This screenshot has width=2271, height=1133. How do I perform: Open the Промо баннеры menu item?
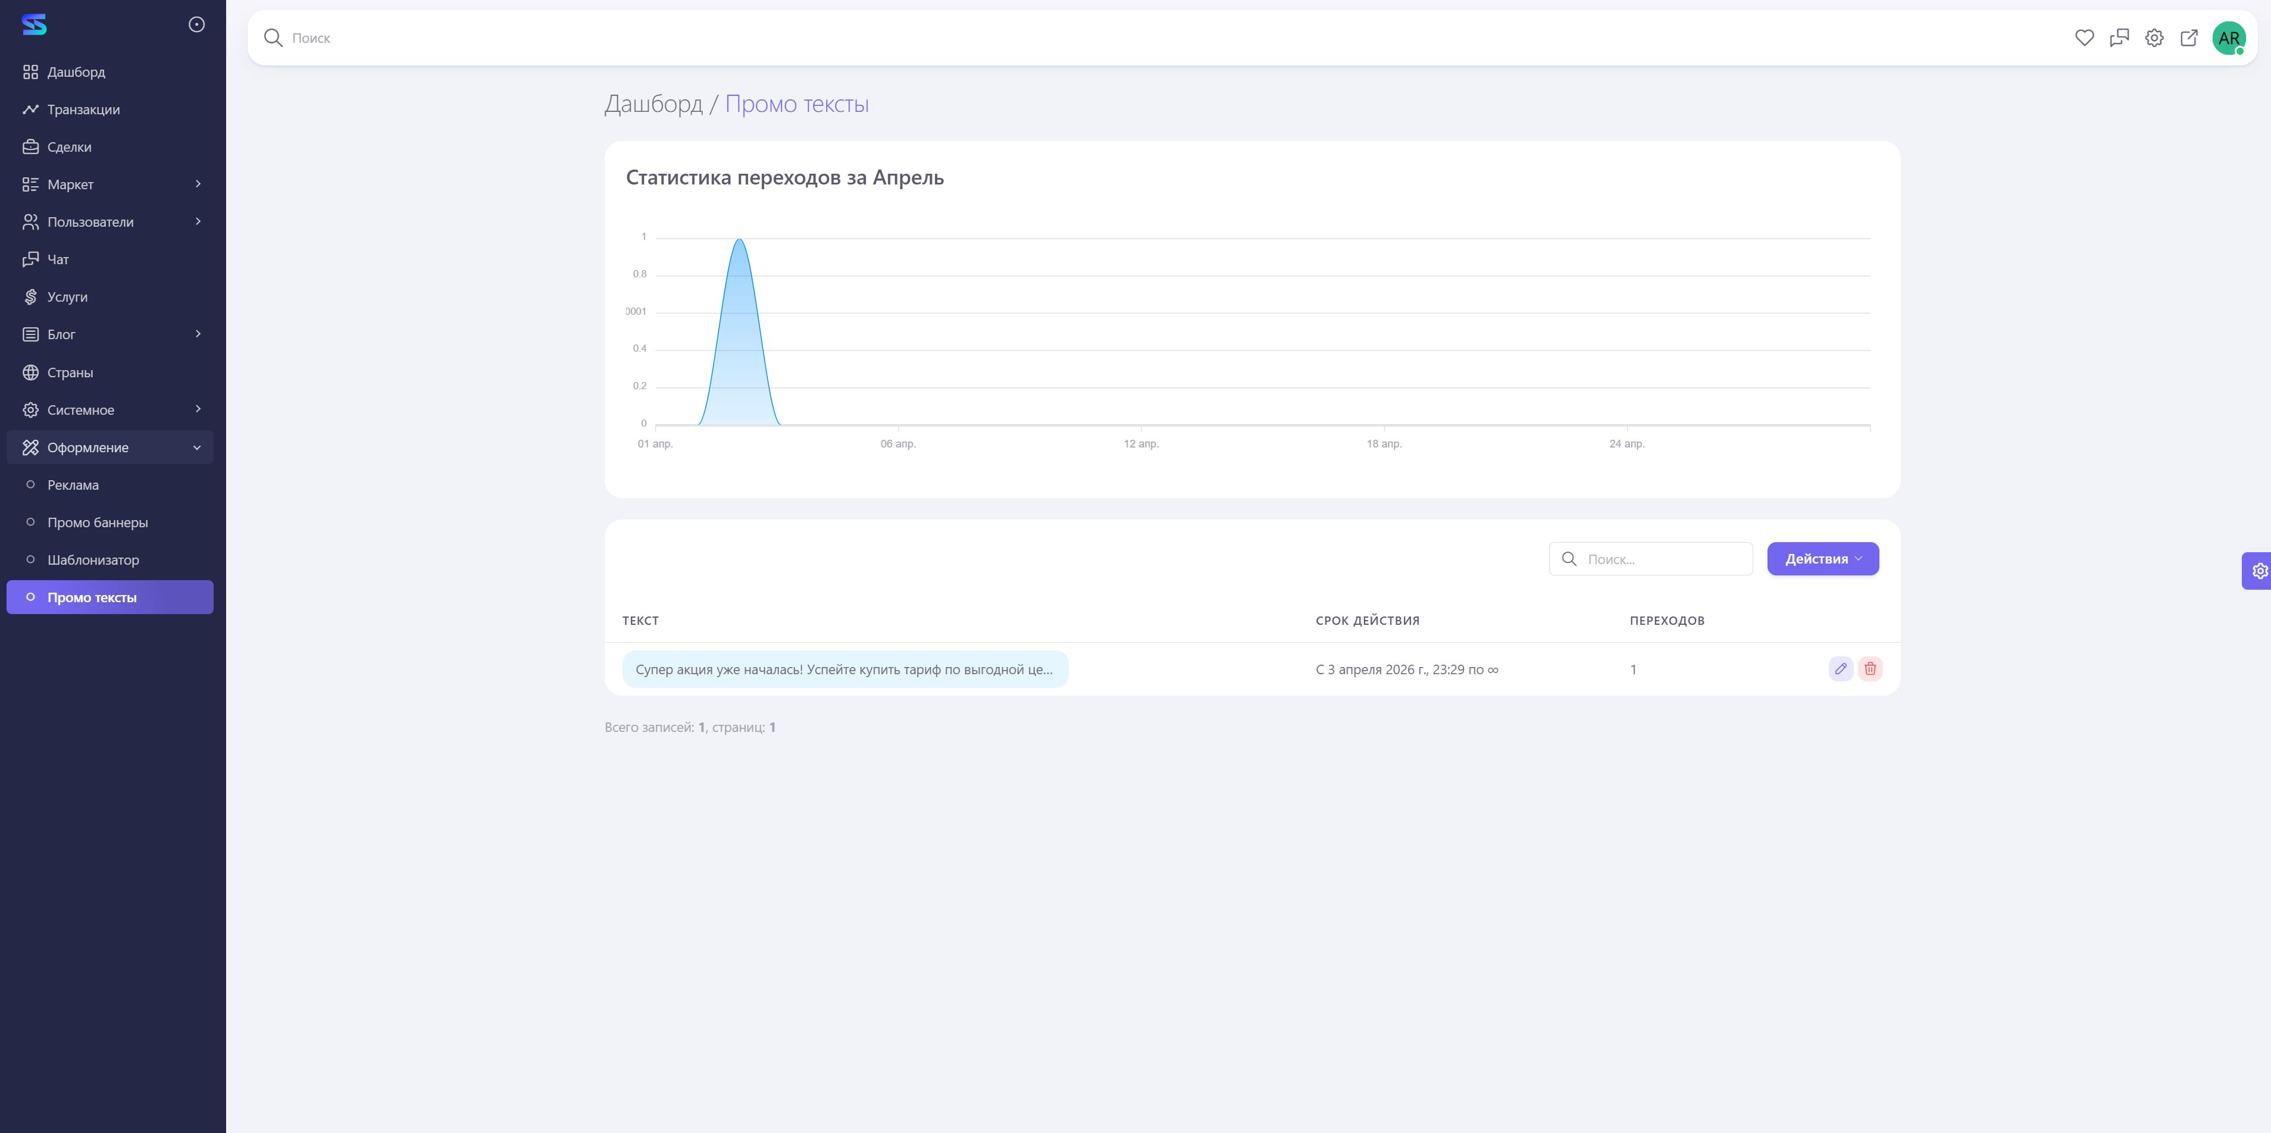tap(97, 522)
